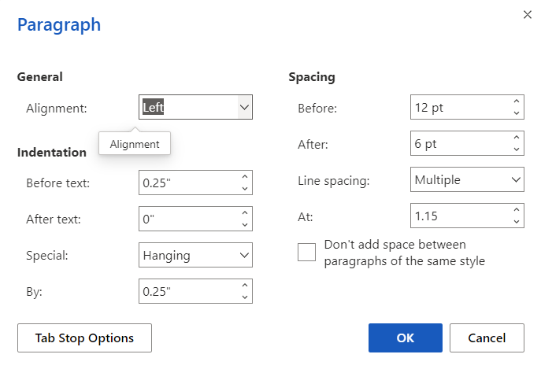Screen dimensions: 541x369
Task: Click the After text input field
Action: 187,219
